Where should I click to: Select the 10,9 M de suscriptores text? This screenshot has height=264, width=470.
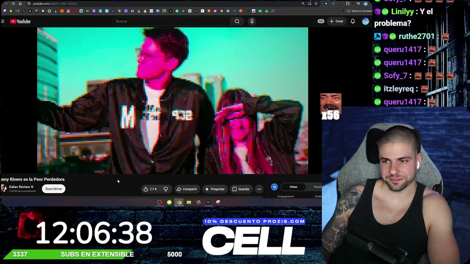click(22, 191)
